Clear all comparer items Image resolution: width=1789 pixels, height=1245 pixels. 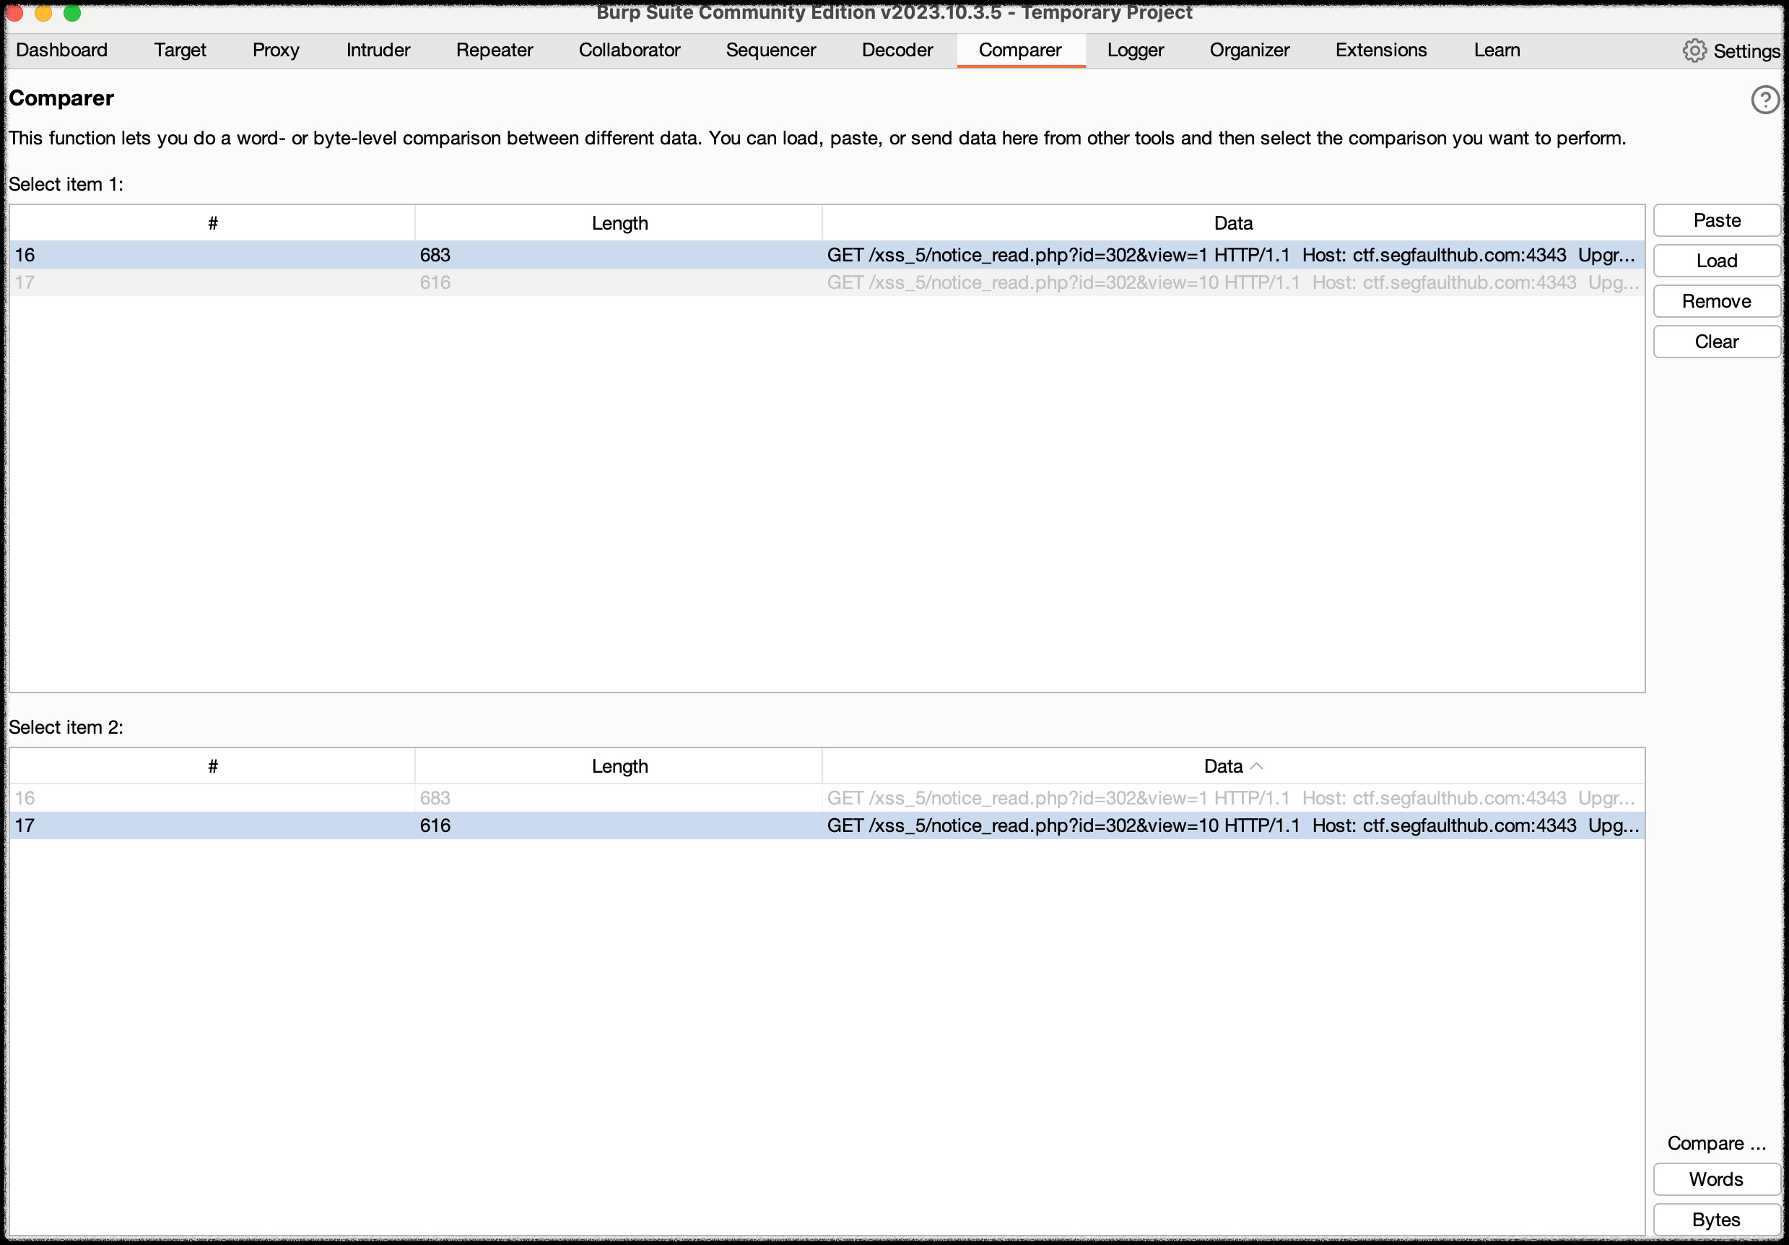1717,342
